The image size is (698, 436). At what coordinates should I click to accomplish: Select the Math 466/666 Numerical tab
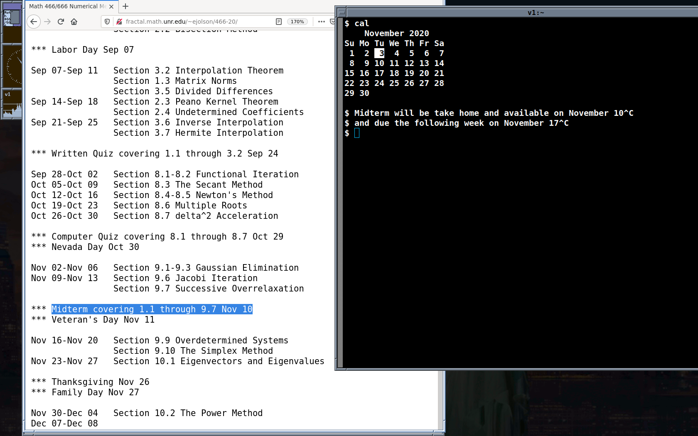66,6
